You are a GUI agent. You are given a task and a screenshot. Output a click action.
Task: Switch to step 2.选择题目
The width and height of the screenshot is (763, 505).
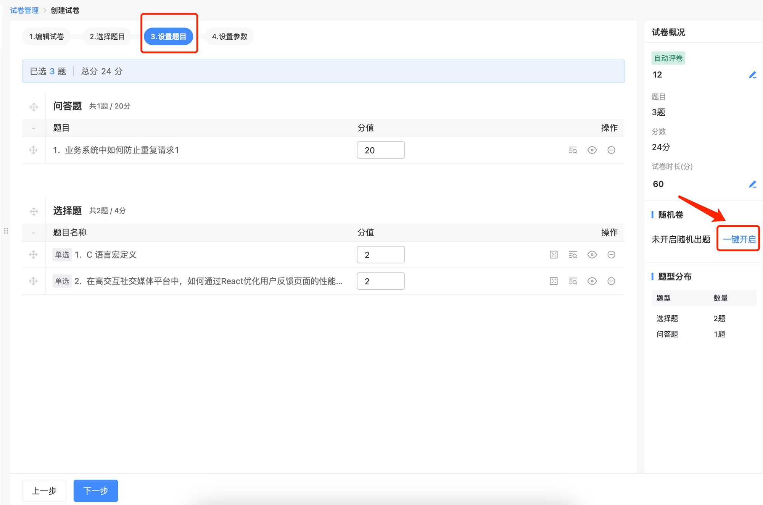[x=107, y=37]
